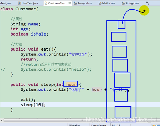Screen dimensions: 160x126
Task: Click the 'hour' parameter in sleep signature
Action: [71, 84]
